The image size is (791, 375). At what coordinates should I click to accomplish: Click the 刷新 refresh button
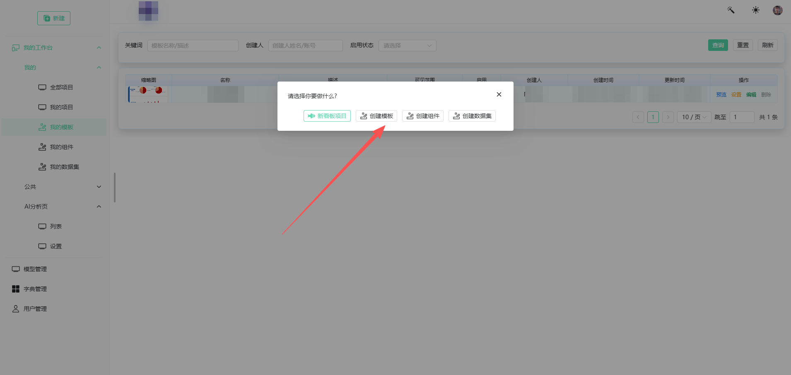[768, 45]
